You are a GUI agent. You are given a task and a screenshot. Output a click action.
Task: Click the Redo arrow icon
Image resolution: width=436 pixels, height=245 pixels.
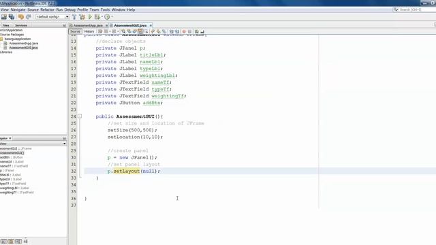click(x=29, y=17)
